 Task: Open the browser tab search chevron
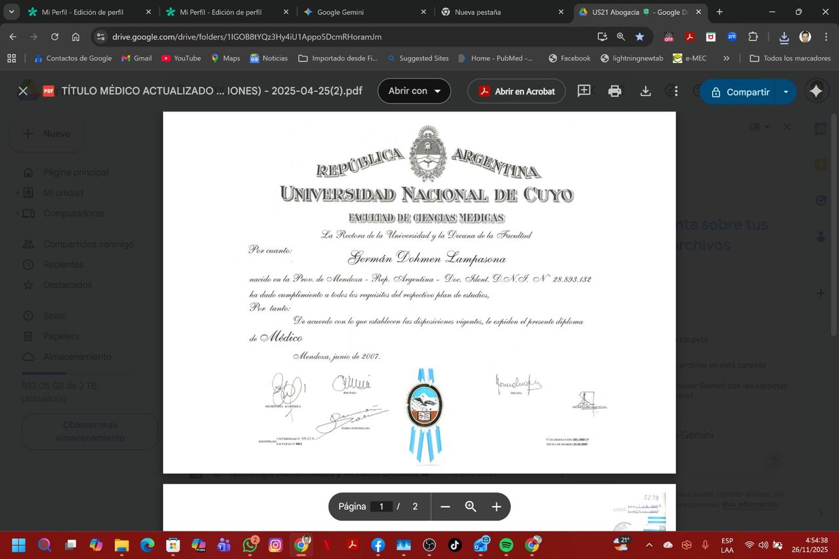pos(11,12)
